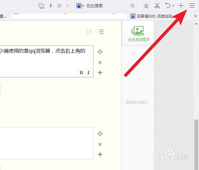Viewport: 199px width, 170px height.
Task: Open the QQ browser hamburger menu
Action: click(192, 6)
